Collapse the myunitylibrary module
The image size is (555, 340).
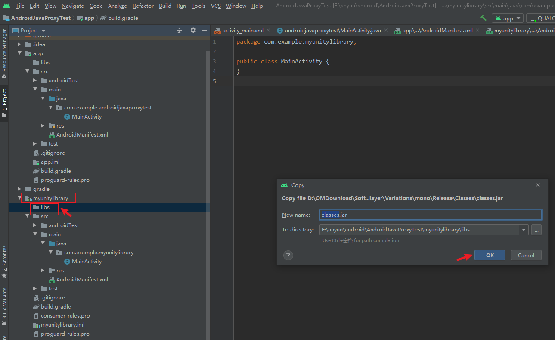pos(19,198)
